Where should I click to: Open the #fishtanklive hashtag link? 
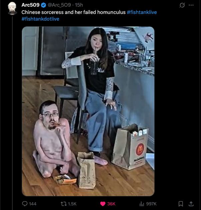pos(142,12)
